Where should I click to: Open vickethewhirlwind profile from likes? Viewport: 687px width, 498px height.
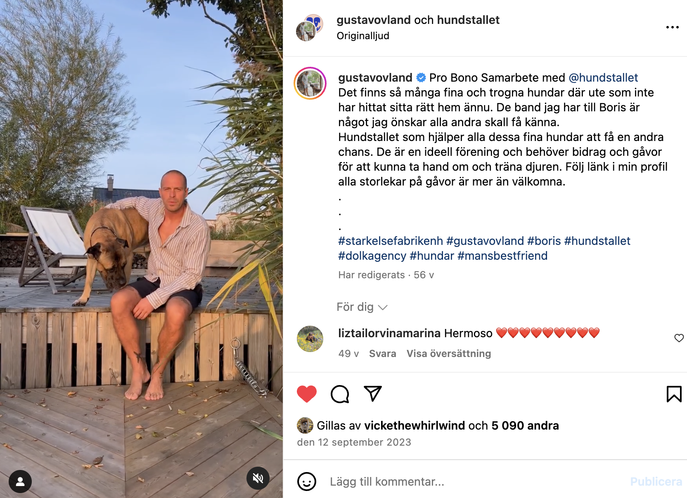tap(415, 425)
